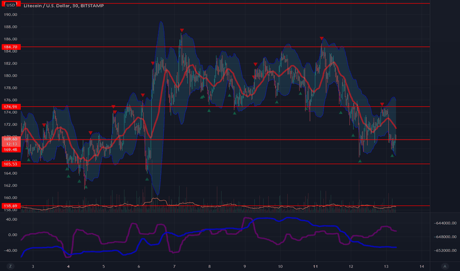Select the 158.69 horizontal line label
The height and width of the screenshot is (271, 460).
click(x=11, y=206)
